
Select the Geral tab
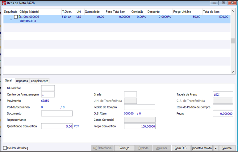(x=8, y=80)
